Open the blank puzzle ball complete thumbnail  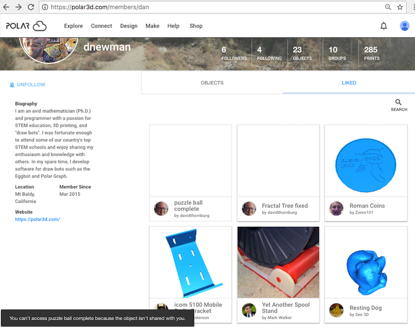[190, 161]
